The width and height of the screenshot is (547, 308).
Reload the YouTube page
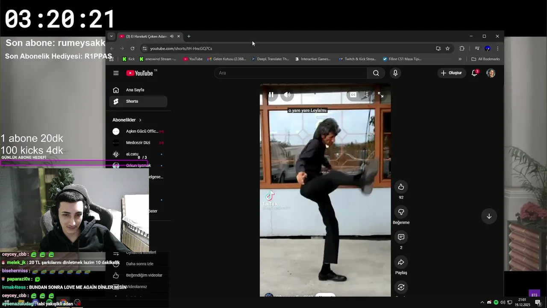[132, 48]
